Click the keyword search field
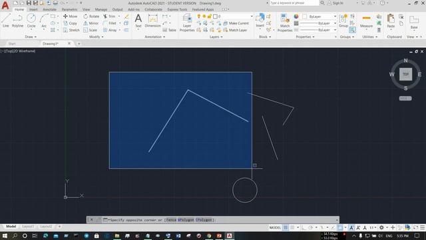The width and height of the screenshot is (426, 240). (x=294, y=3)
